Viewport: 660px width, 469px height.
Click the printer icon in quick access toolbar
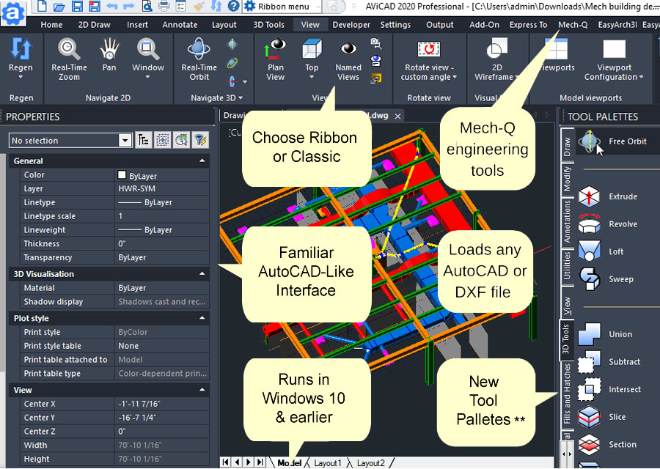pos(164,6)
